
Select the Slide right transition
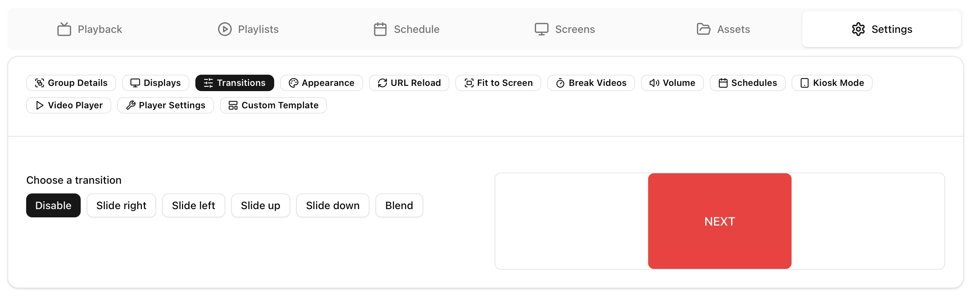(121, 206)
